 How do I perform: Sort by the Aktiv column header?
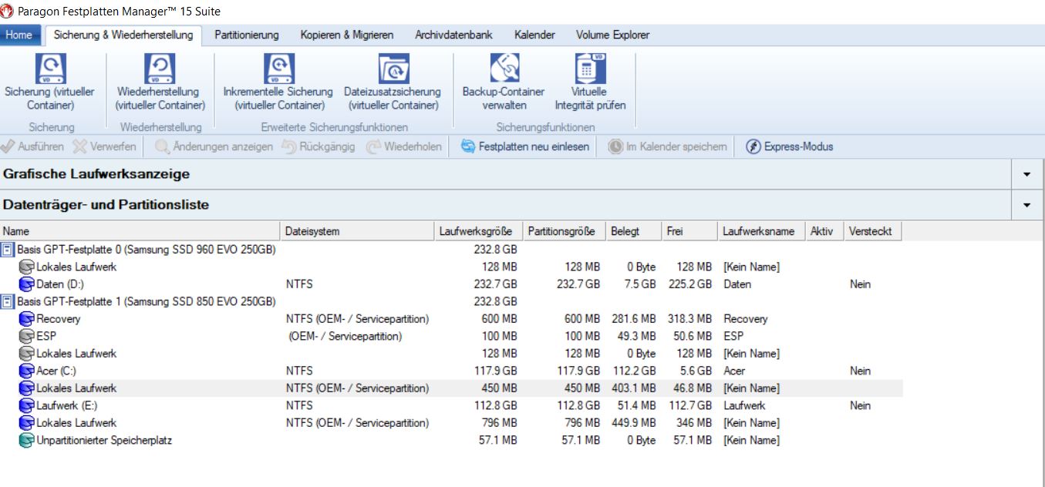[x=823, y=231]
